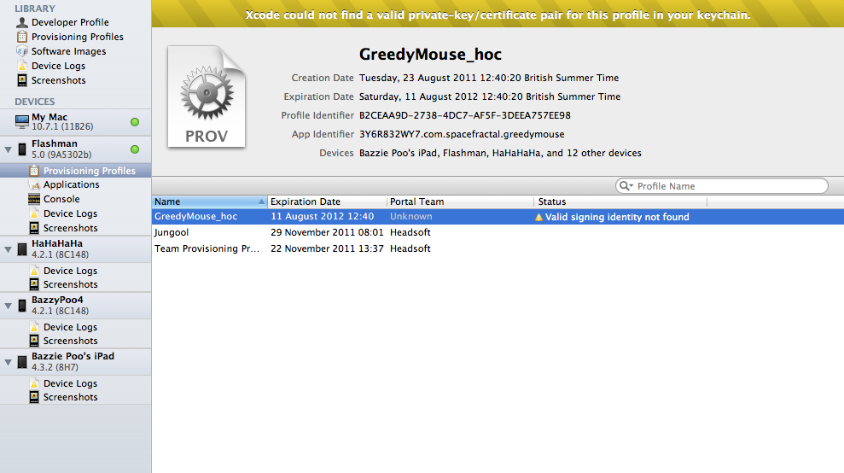Open Screenshots in the Library section

(58, 80)
